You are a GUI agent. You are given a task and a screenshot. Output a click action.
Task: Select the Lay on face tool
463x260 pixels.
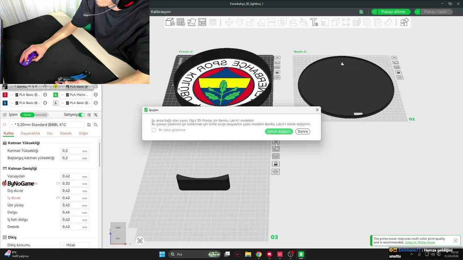click(x=261, y=22)
